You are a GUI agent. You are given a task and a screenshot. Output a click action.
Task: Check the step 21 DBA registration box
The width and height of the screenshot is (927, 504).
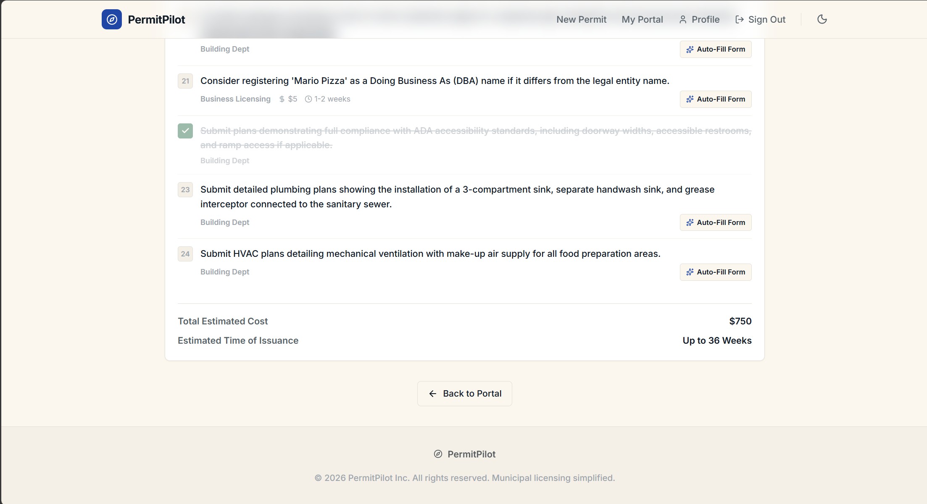tap(185, 81)
